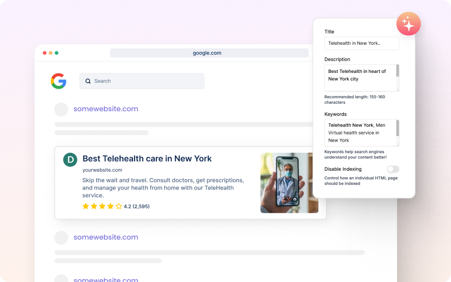Click the red close window dot

(44, 53)
